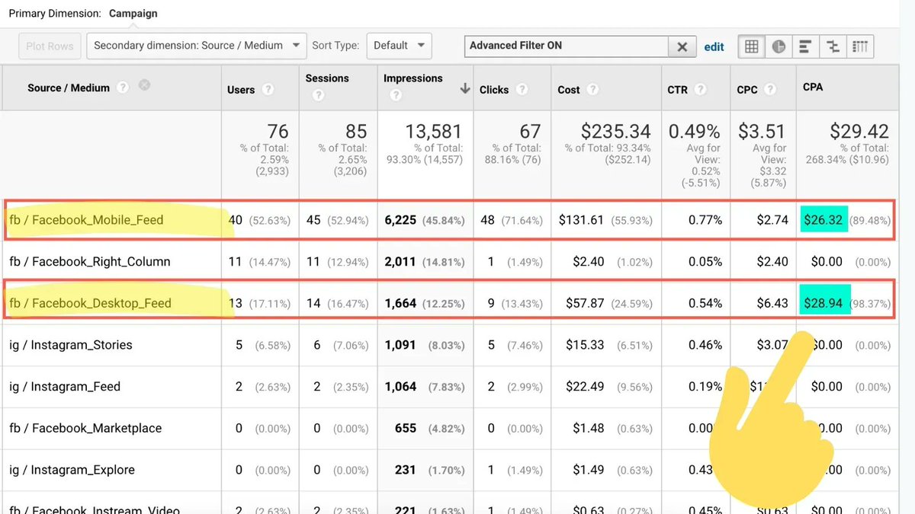Click Cost value $131.61
915x514 pixels.
coord(581,220)
